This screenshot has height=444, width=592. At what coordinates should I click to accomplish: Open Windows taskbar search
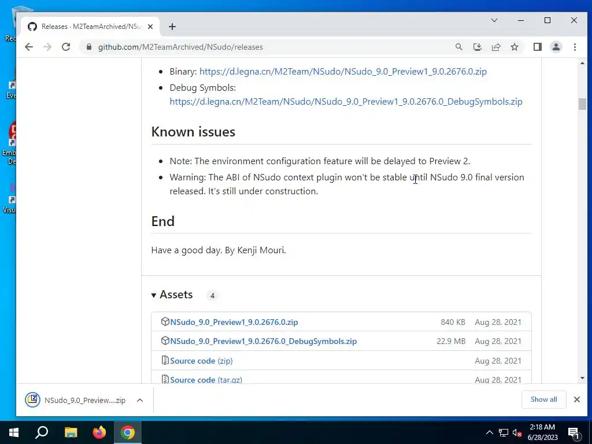(x=42, y=432)
